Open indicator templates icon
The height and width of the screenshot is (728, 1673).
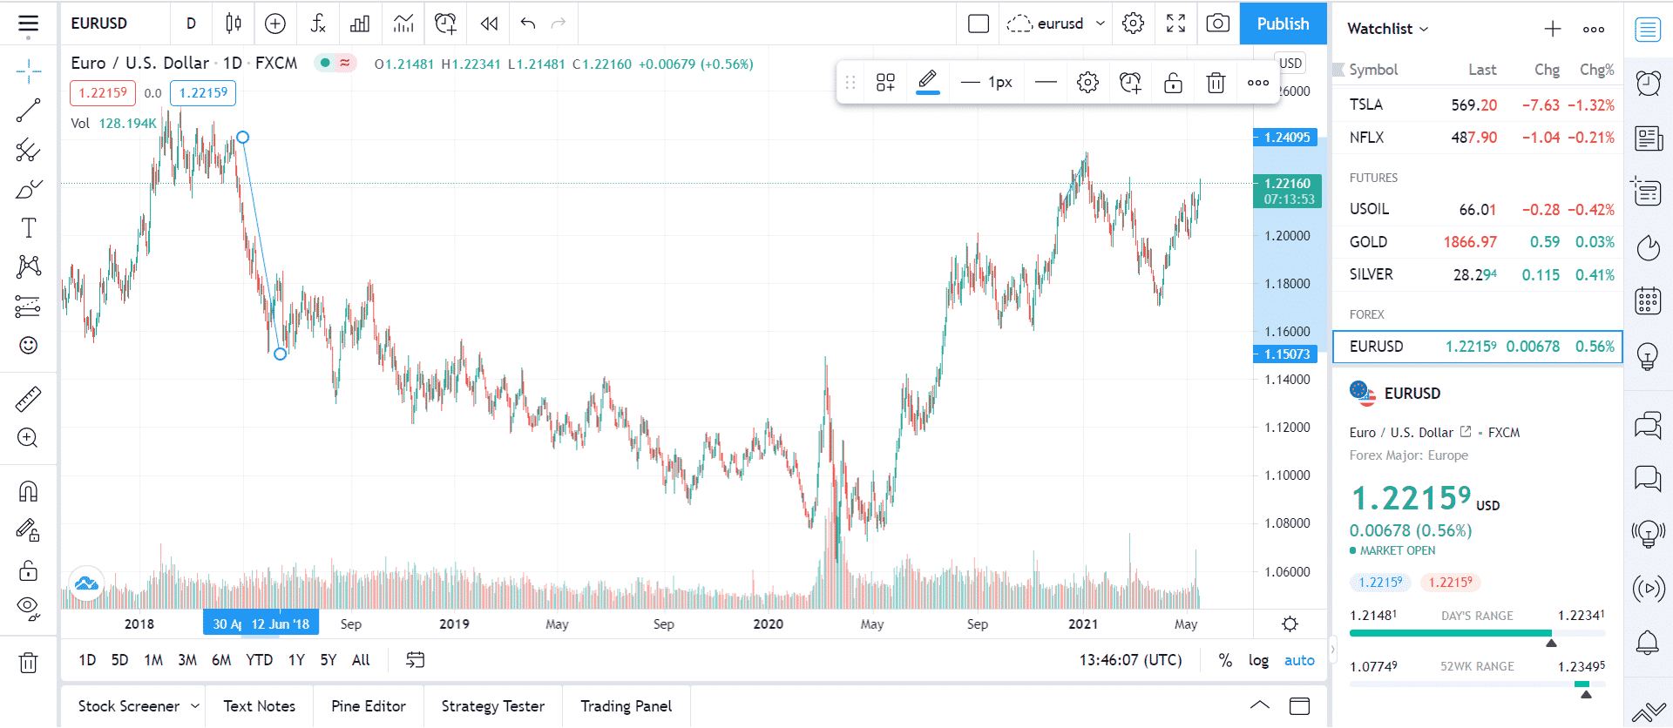click(403, 24)
